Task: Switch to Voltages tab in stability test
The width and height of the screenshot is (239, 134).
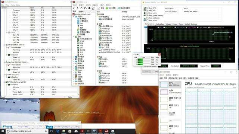Action: point(168,24)
